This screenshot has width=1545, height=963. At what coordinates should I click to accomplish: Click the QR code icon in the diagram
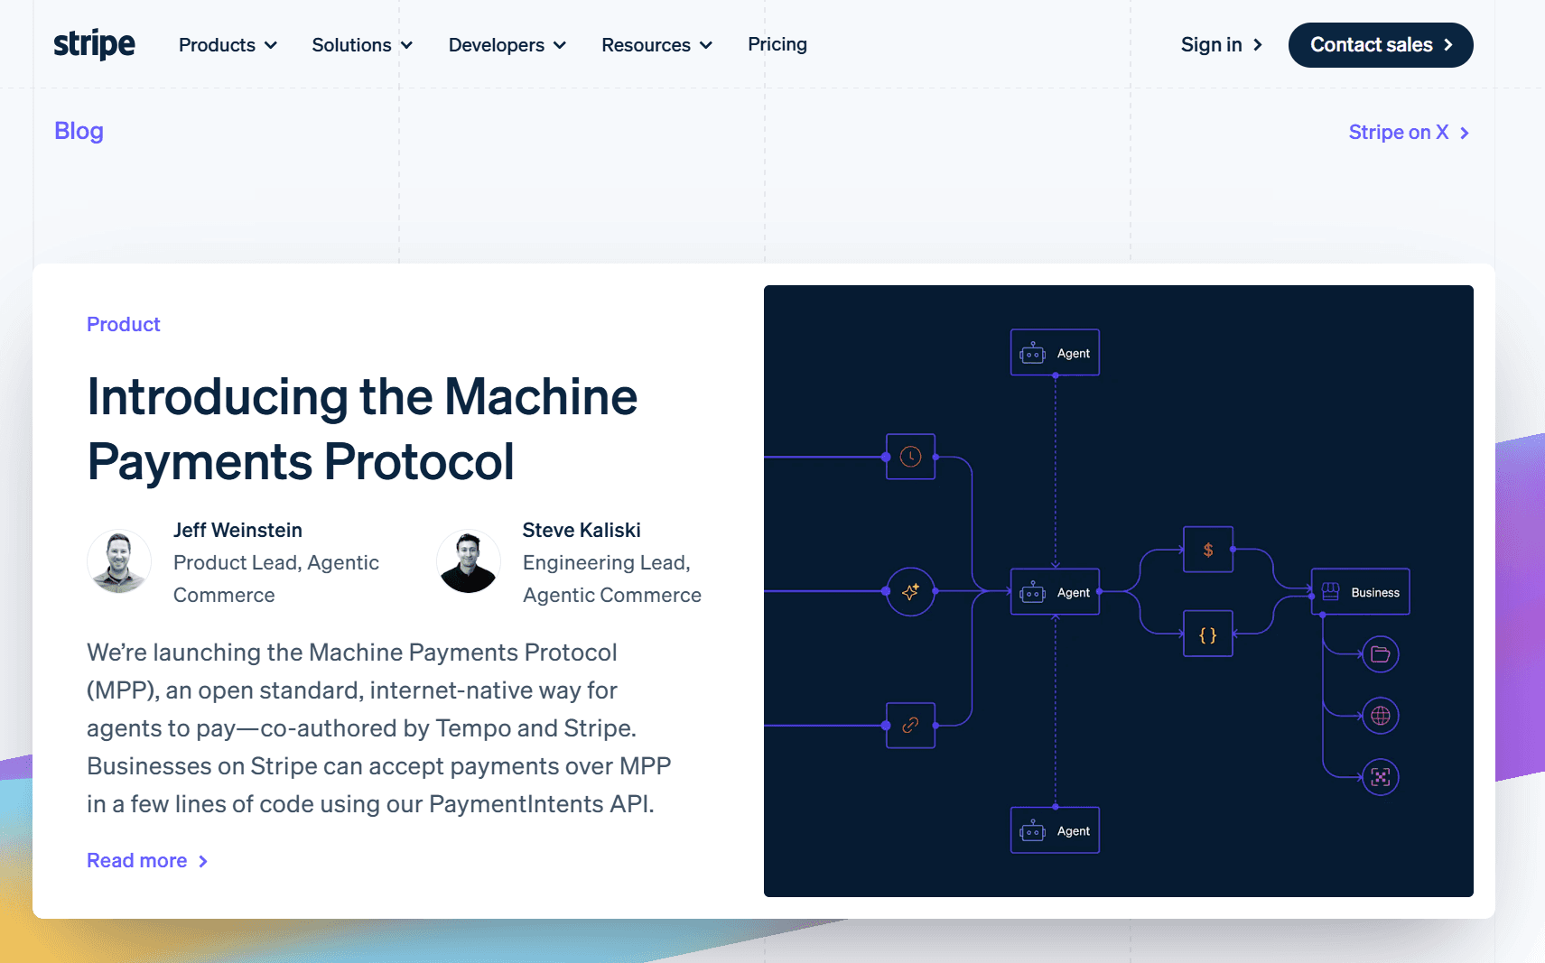coord(1381,776)
